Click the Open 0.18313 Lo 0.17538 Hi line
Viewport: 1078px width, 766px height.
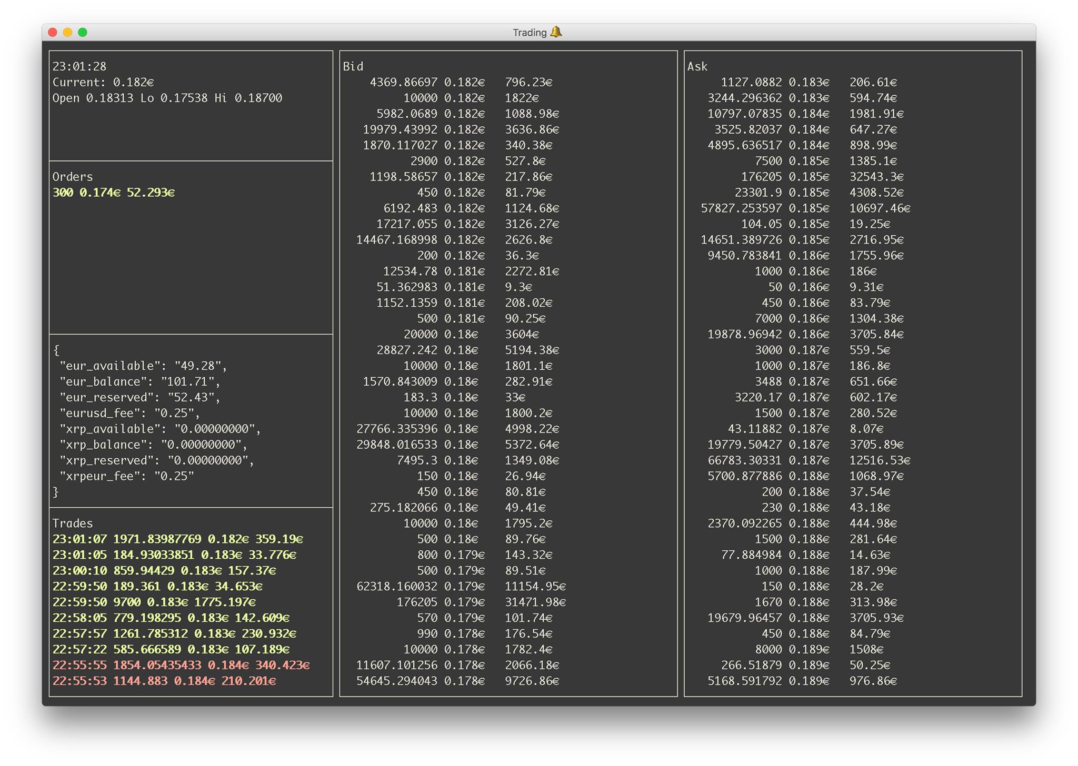pos(167,98)
